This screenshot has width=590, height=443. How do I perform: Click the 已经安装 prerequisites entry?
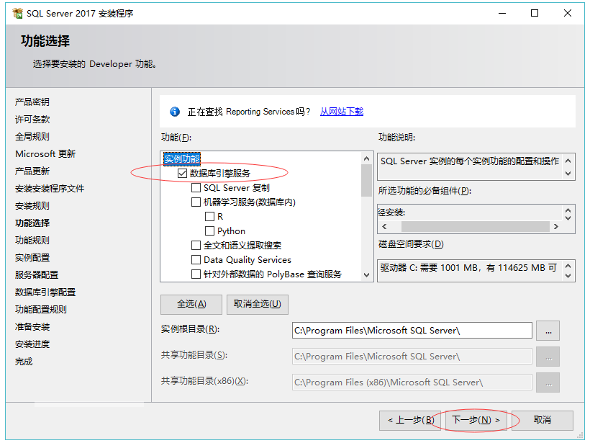pos(391,212)
